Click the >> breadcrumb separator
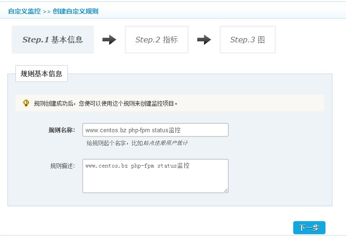346x237 pixels. (x=47, y=11)
